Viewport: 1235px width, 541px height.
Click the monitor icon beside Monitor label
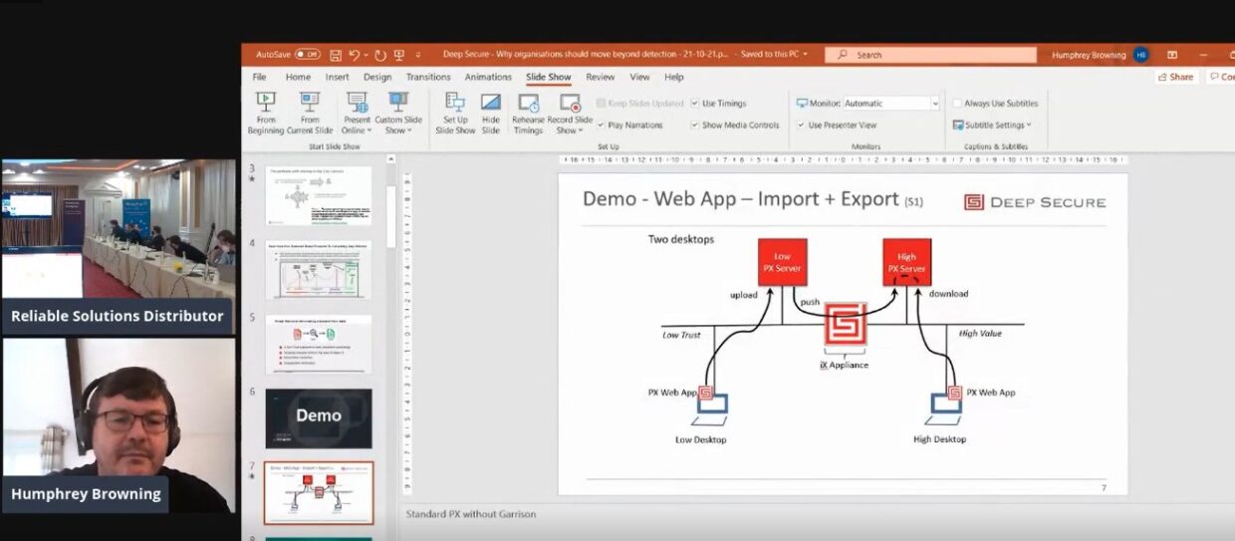[801, 103]
